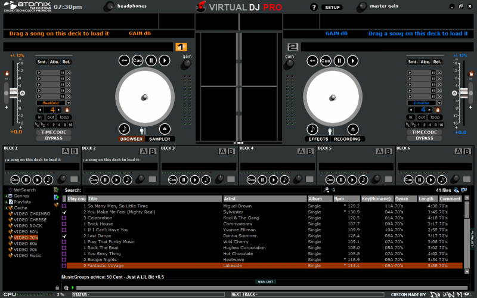Pause the left turntable deck

[151, 61]
